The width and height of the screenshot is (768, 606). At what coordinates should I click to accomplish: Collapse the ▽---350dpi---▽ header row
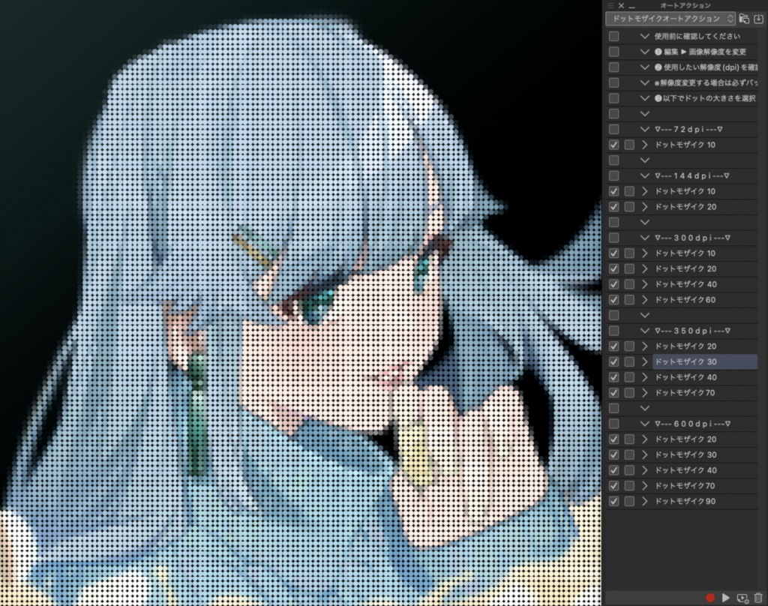pos(645,331)
